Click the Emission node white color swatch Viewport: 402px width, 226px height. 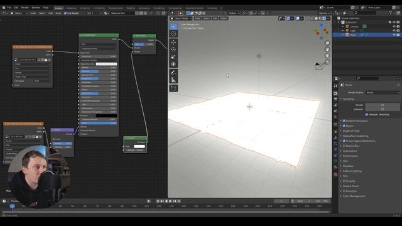coord(139,146)
